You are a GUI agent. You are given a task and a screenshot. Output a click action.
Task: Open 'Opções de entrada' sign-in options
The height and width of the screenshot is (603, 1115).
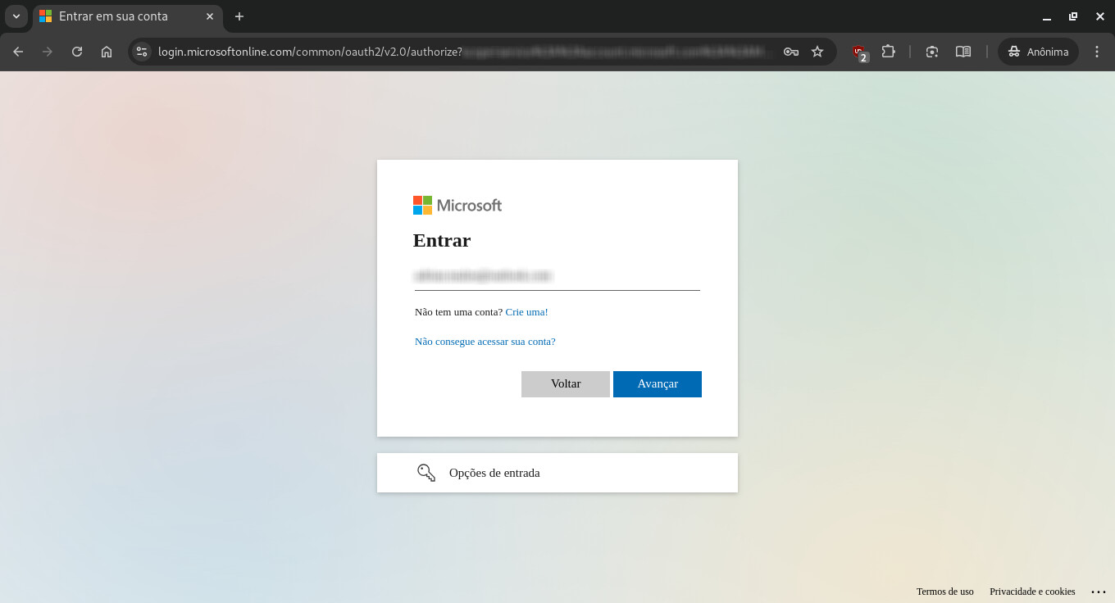coord(557,473)
